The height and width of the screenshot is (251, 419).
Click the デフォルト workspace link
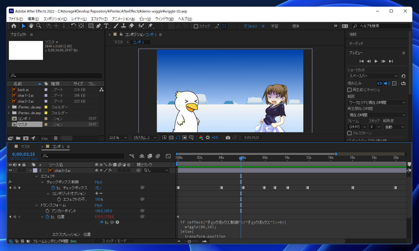(x=250, y=26)
